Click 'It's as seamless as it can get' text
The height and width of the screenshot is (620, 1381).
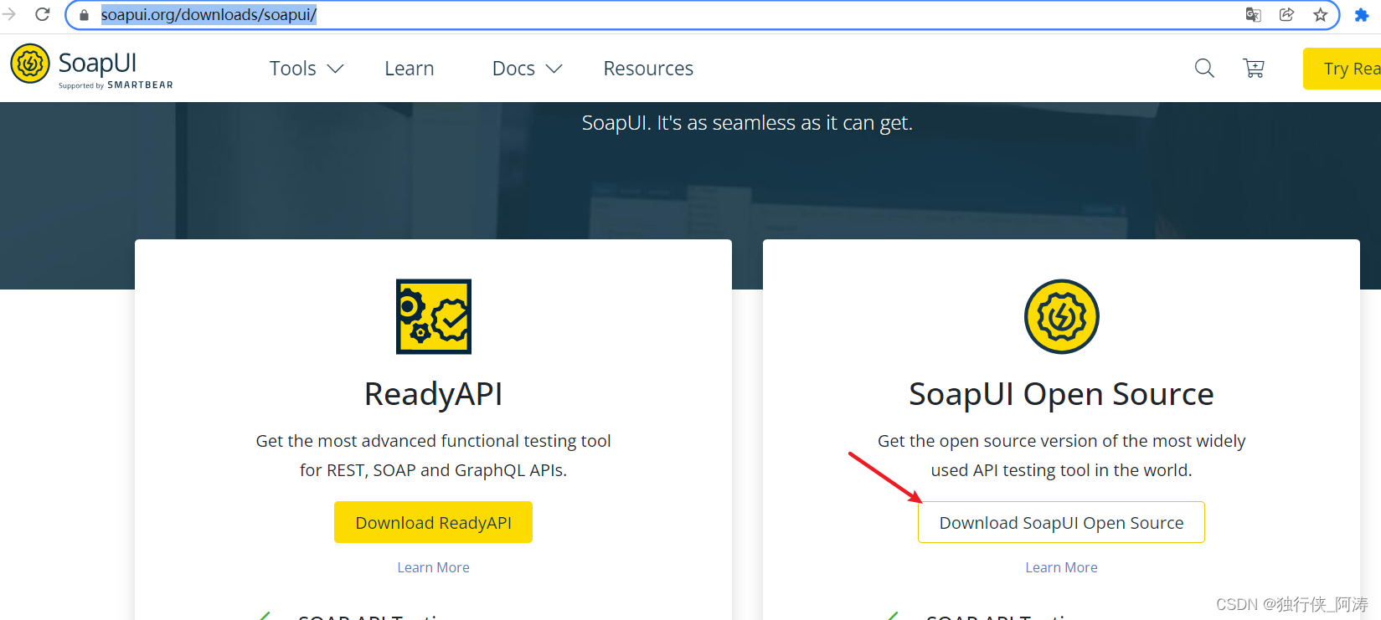pyautogui.click(x=785, y=123)
